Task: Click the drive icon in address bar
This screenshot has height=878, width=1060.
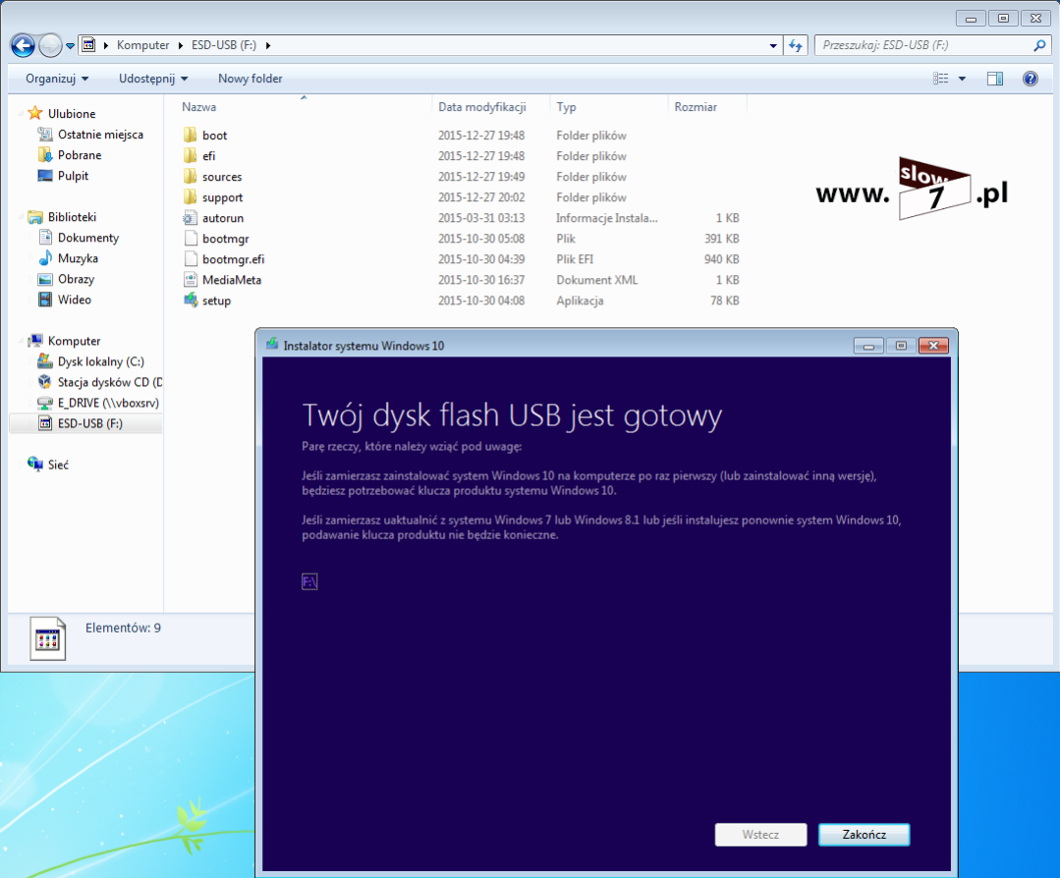Action: 88,45
